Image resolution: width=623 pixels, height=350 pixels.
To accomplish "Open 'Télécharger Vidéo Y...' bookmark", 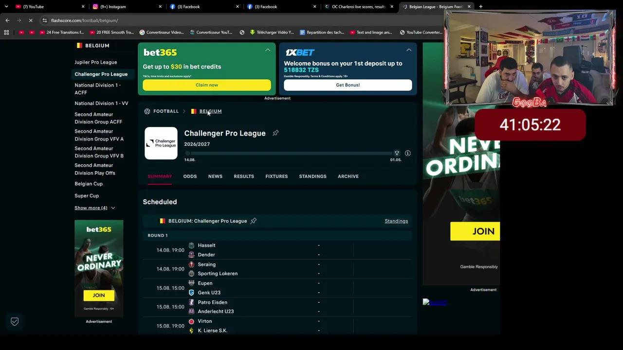I will 272,33.
